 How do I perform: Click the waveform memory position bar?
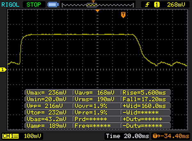[97, 5]
